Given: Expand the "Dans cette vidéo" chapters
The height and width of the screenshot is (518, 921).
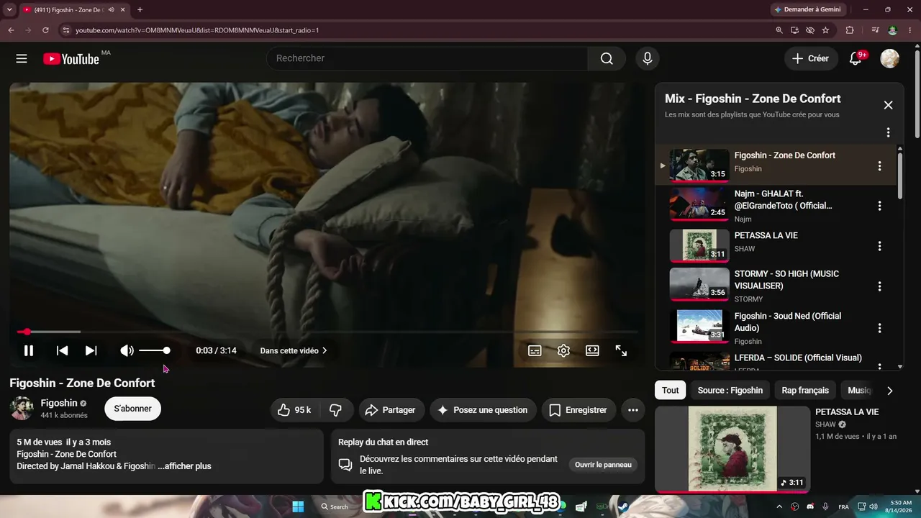Looking at the screenshot, I should point(294,350).
